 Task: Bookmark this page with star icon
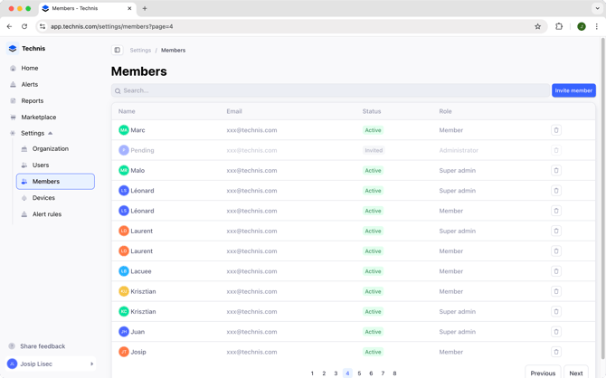537,26
